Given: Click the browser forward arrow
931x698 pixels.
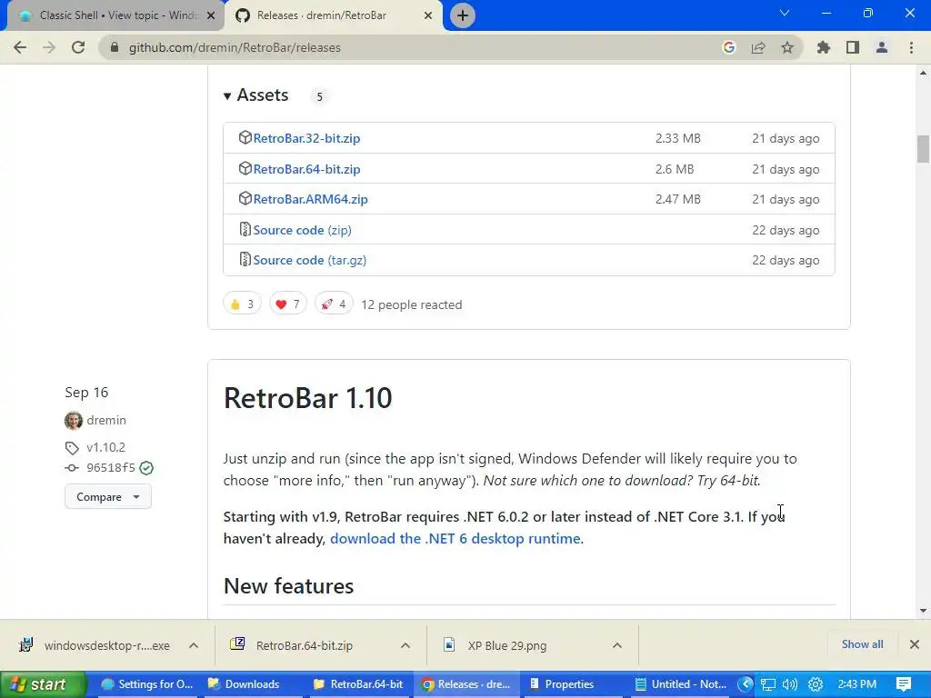Looking at the screenshot, I should pos(49,47).
